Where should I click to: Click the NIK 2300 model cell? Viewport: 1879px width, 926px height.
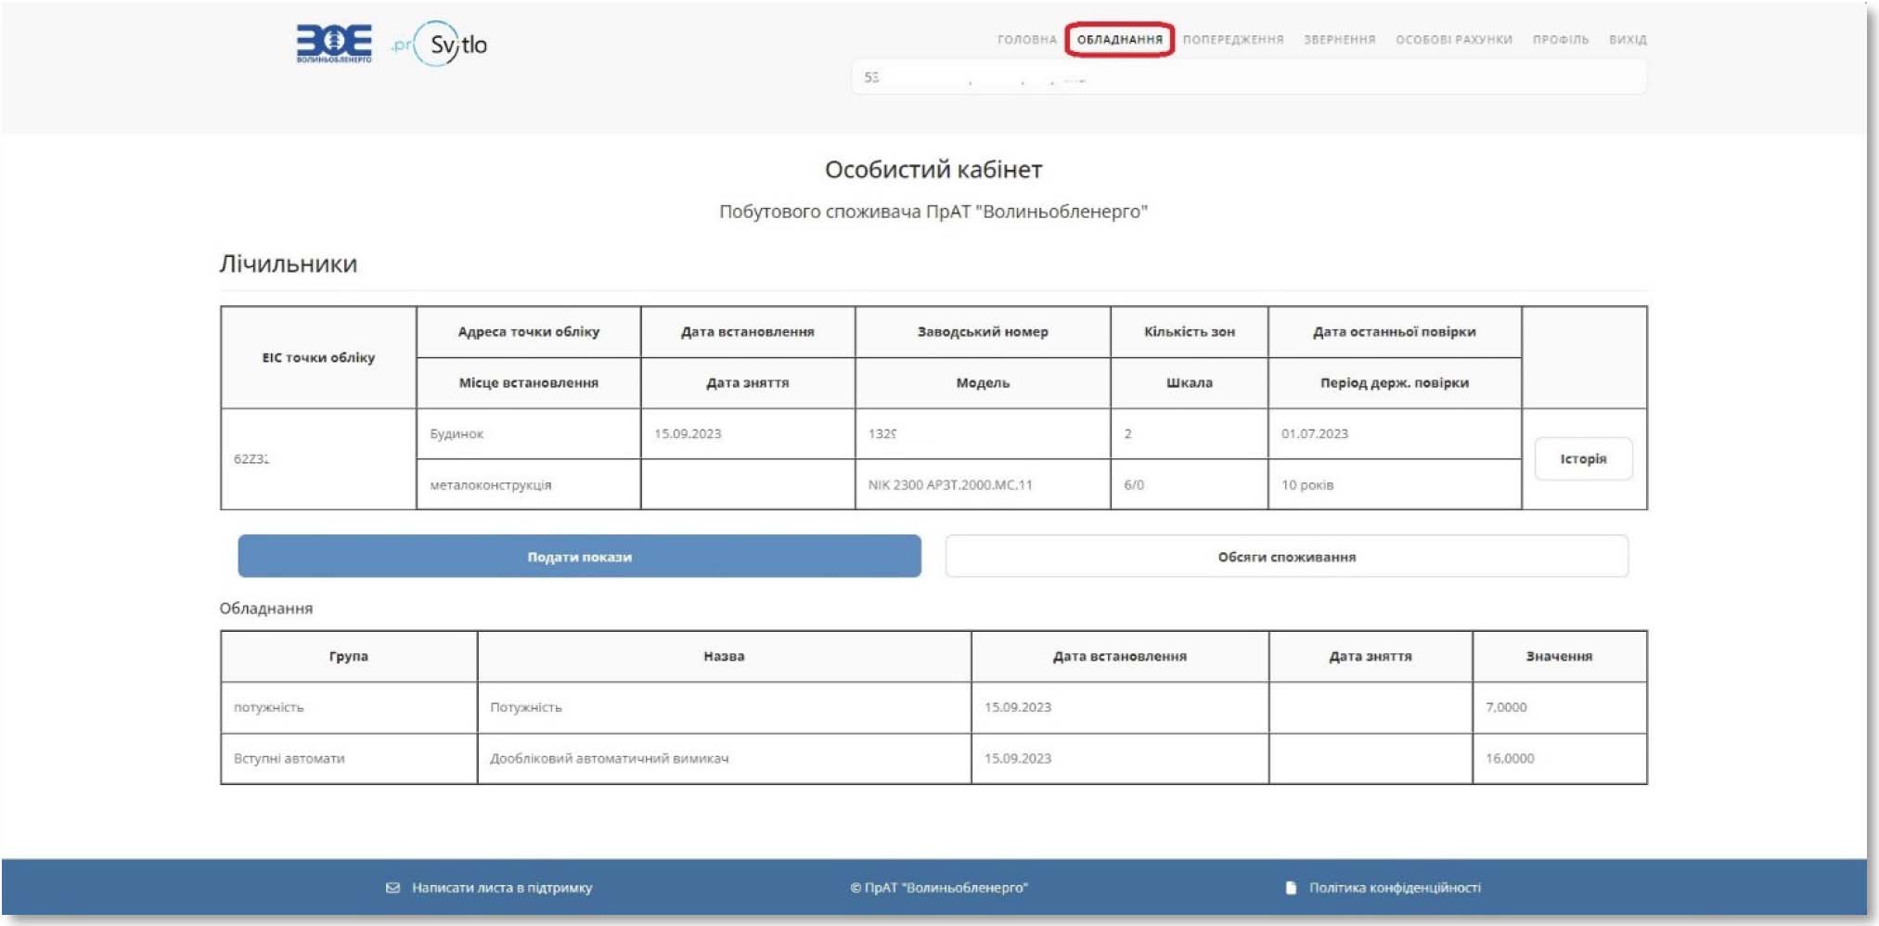coord(983,484)
